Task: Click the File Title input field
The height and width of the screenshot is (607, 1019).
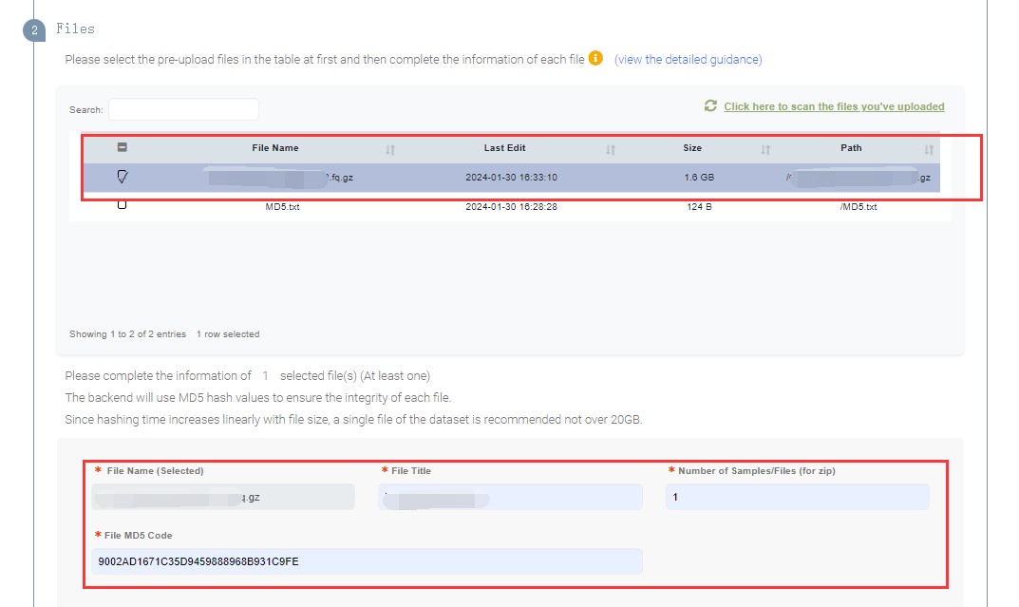Action: click(x=510, y=497)
